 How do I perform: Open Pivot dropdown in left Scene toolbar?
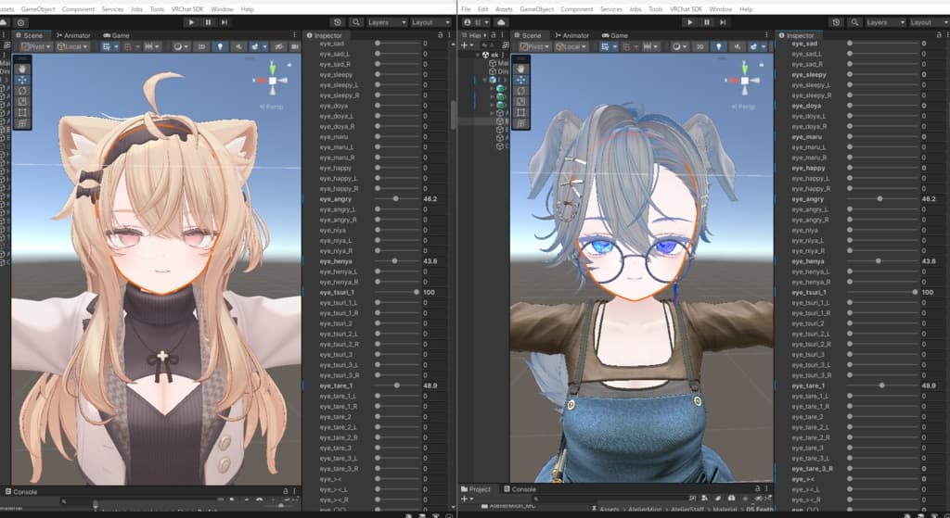pyautogui.click(x=36, y=46)
